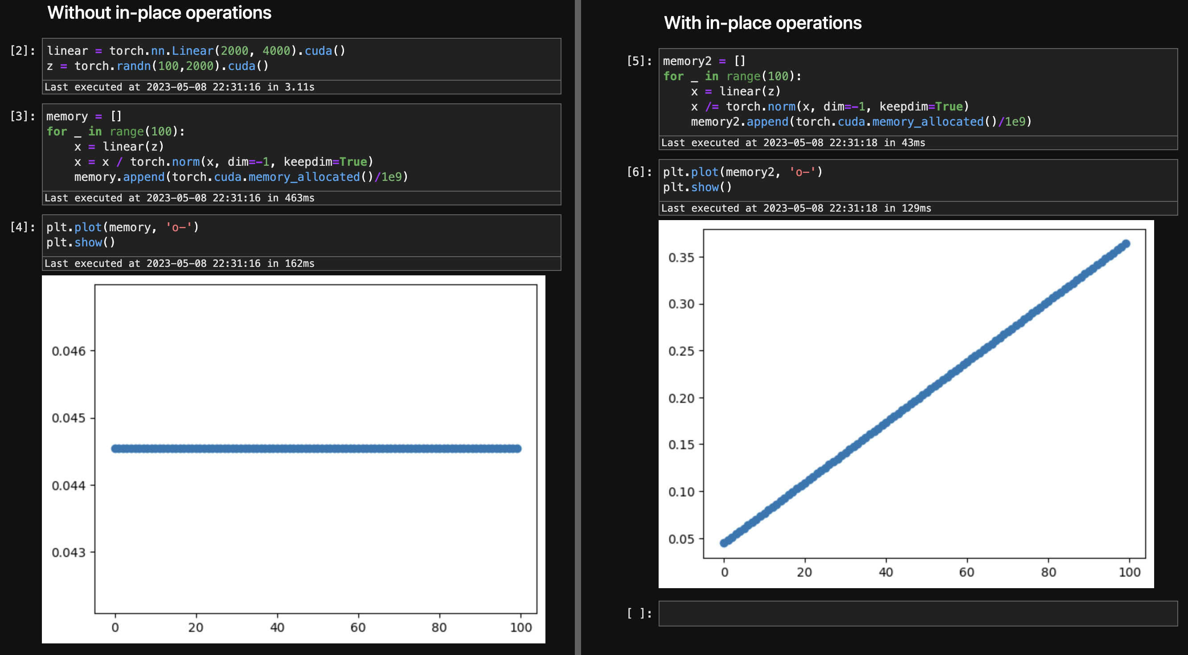Select the heading 'Without in-place operations'
Viewport: 1188px width, 655px height.
[159, 13]
